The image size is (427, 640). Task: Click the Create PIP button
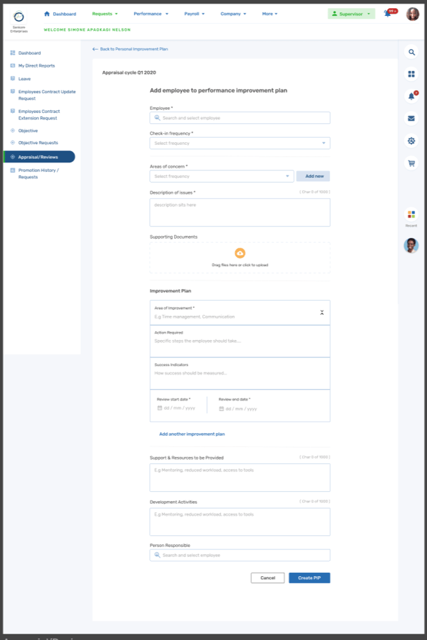click(x=309, y=578)
